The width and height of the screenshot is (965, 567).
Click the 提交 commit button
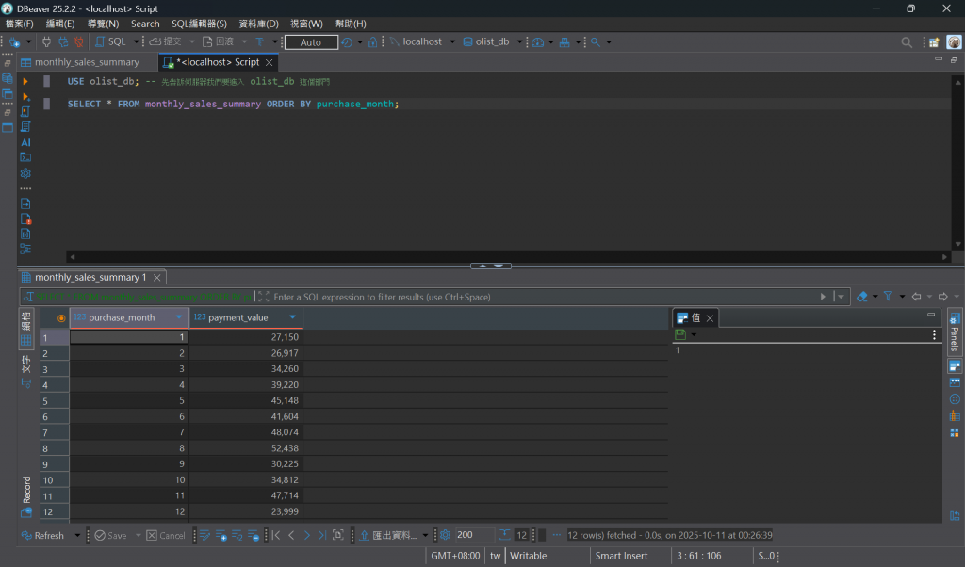pos(166,41)
